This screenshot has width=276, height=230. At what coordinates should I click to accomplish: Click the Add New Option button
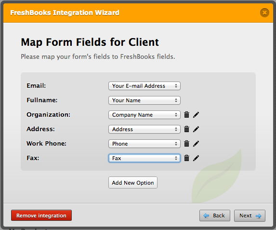133,183
